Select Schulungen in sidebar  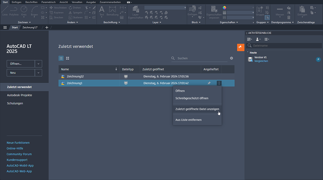pyautogui.click(x=15, y=103)
